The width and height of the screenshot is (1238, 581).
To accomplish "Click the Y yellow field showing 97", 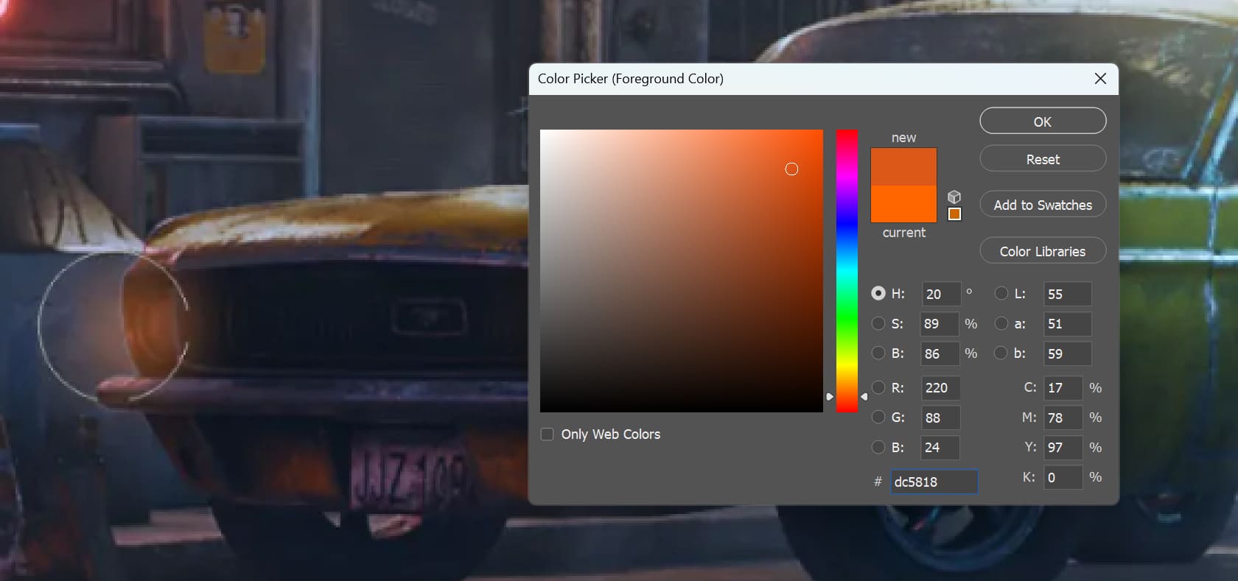I will (1063, 448).
